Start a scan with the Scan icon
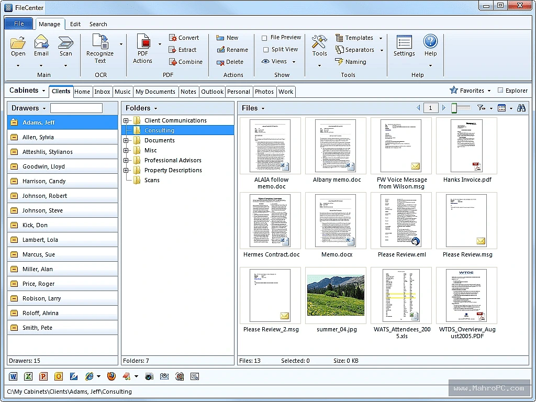This screenshot has width=536, height=402. (x=65, y=42)
